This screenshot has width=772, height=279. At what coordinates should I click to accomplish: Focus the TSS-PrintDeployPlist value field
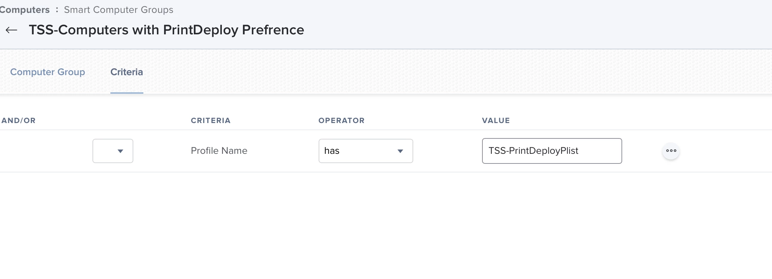552,151
